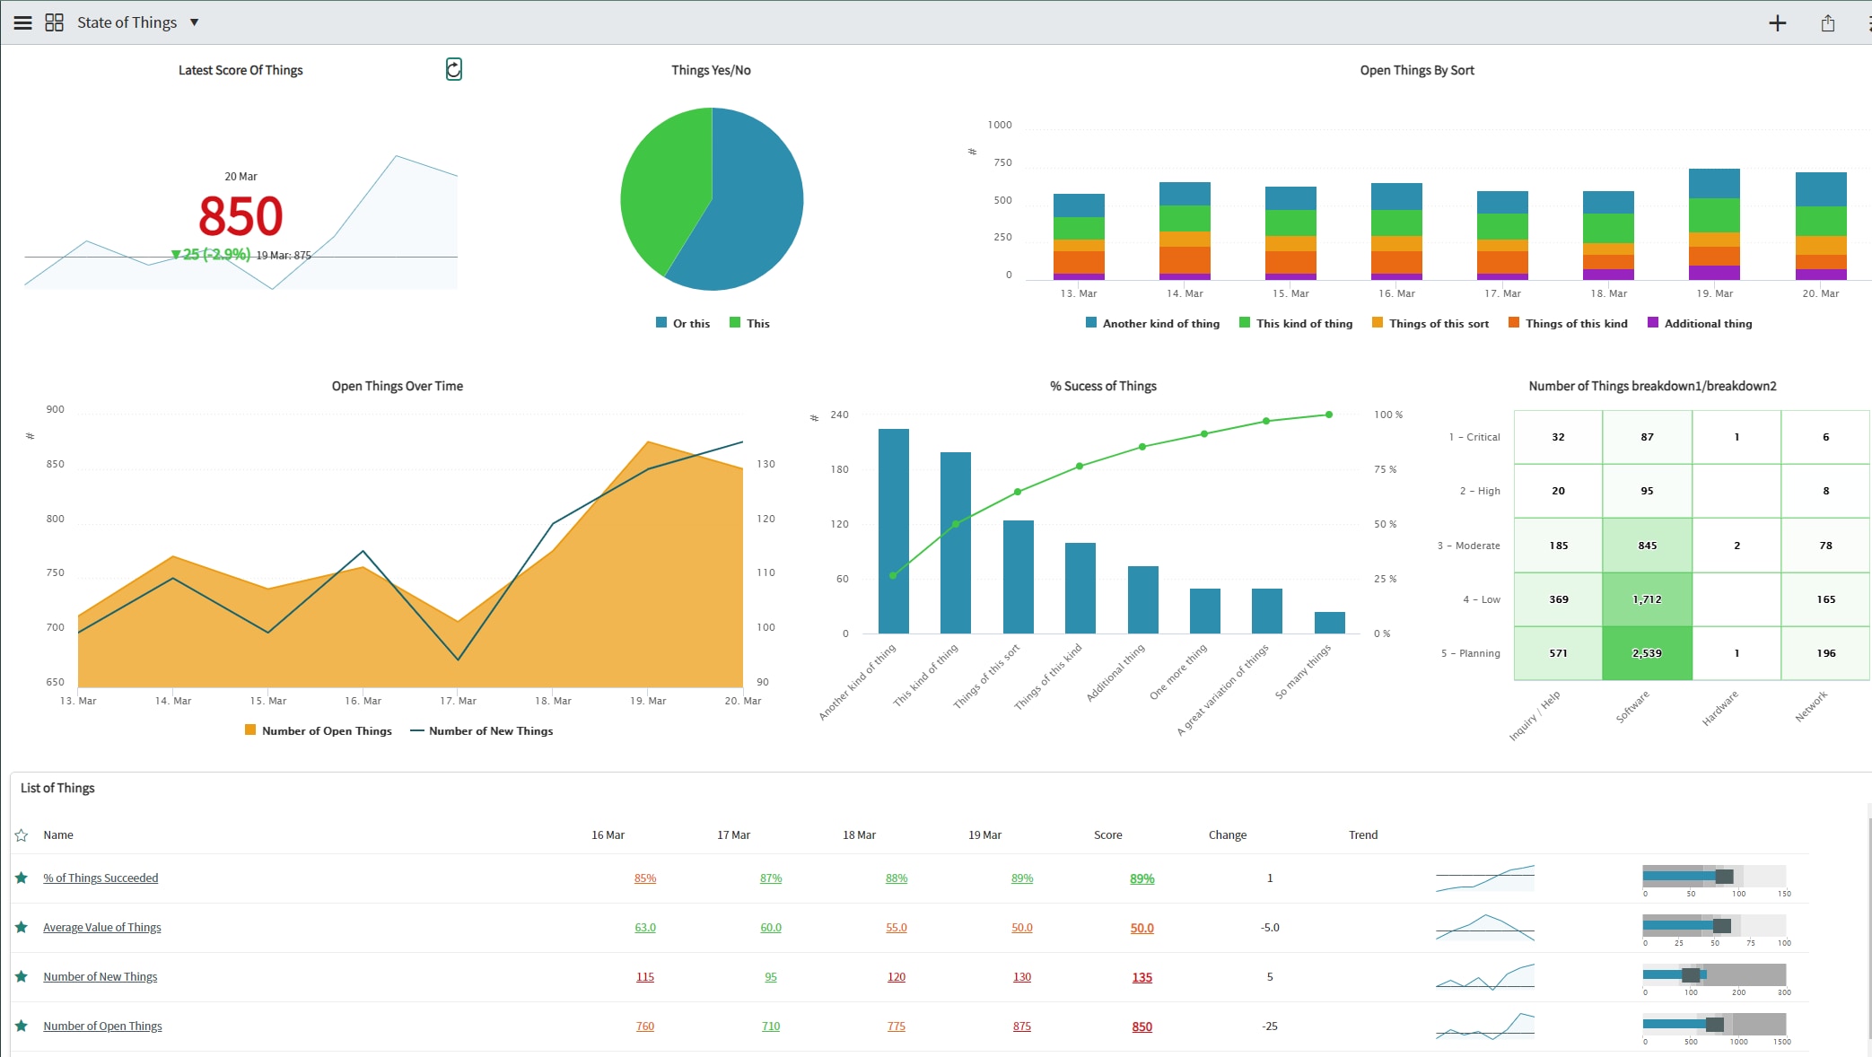The height and width of the screenshot is (1057, 1872).
Task: Refresh the Latest Score Of Things widget
Action: (x=453, y=69)
